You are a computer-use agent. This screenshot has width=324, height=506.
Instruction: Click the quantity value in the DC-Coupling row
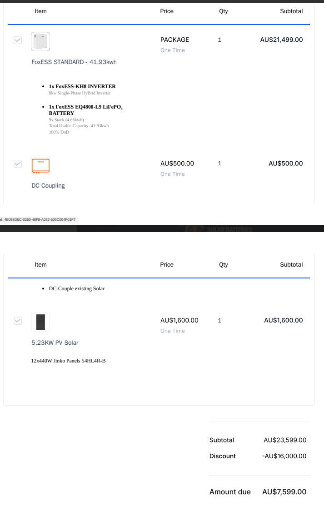point(219,164)
